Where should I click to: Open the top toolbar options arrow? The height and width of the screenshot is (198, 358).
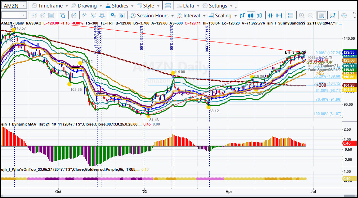click(236, 8)
